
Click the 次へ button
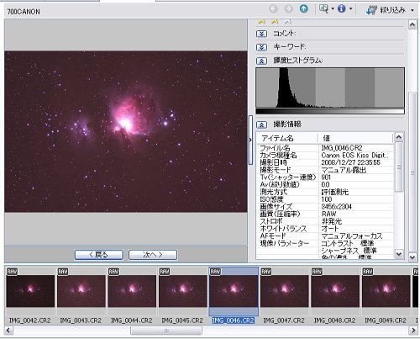(x=153, y=255)
